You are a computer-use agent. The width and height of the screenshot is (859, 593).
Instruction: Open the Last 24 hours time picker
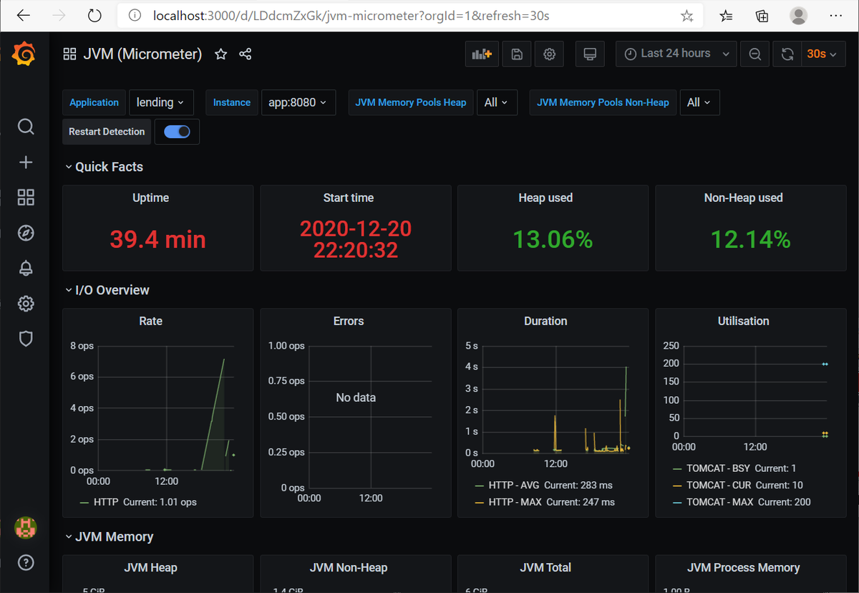pos(676,54)
